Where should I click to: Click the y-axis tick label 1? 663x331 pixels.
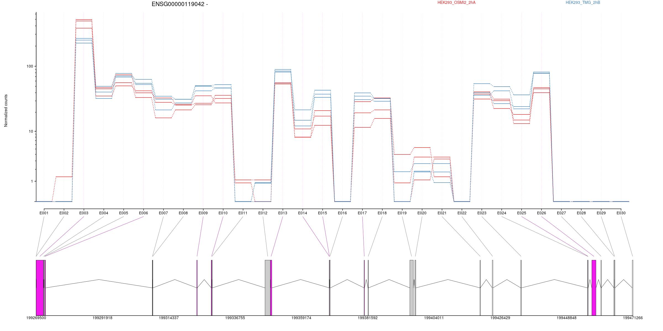[32, 181]
